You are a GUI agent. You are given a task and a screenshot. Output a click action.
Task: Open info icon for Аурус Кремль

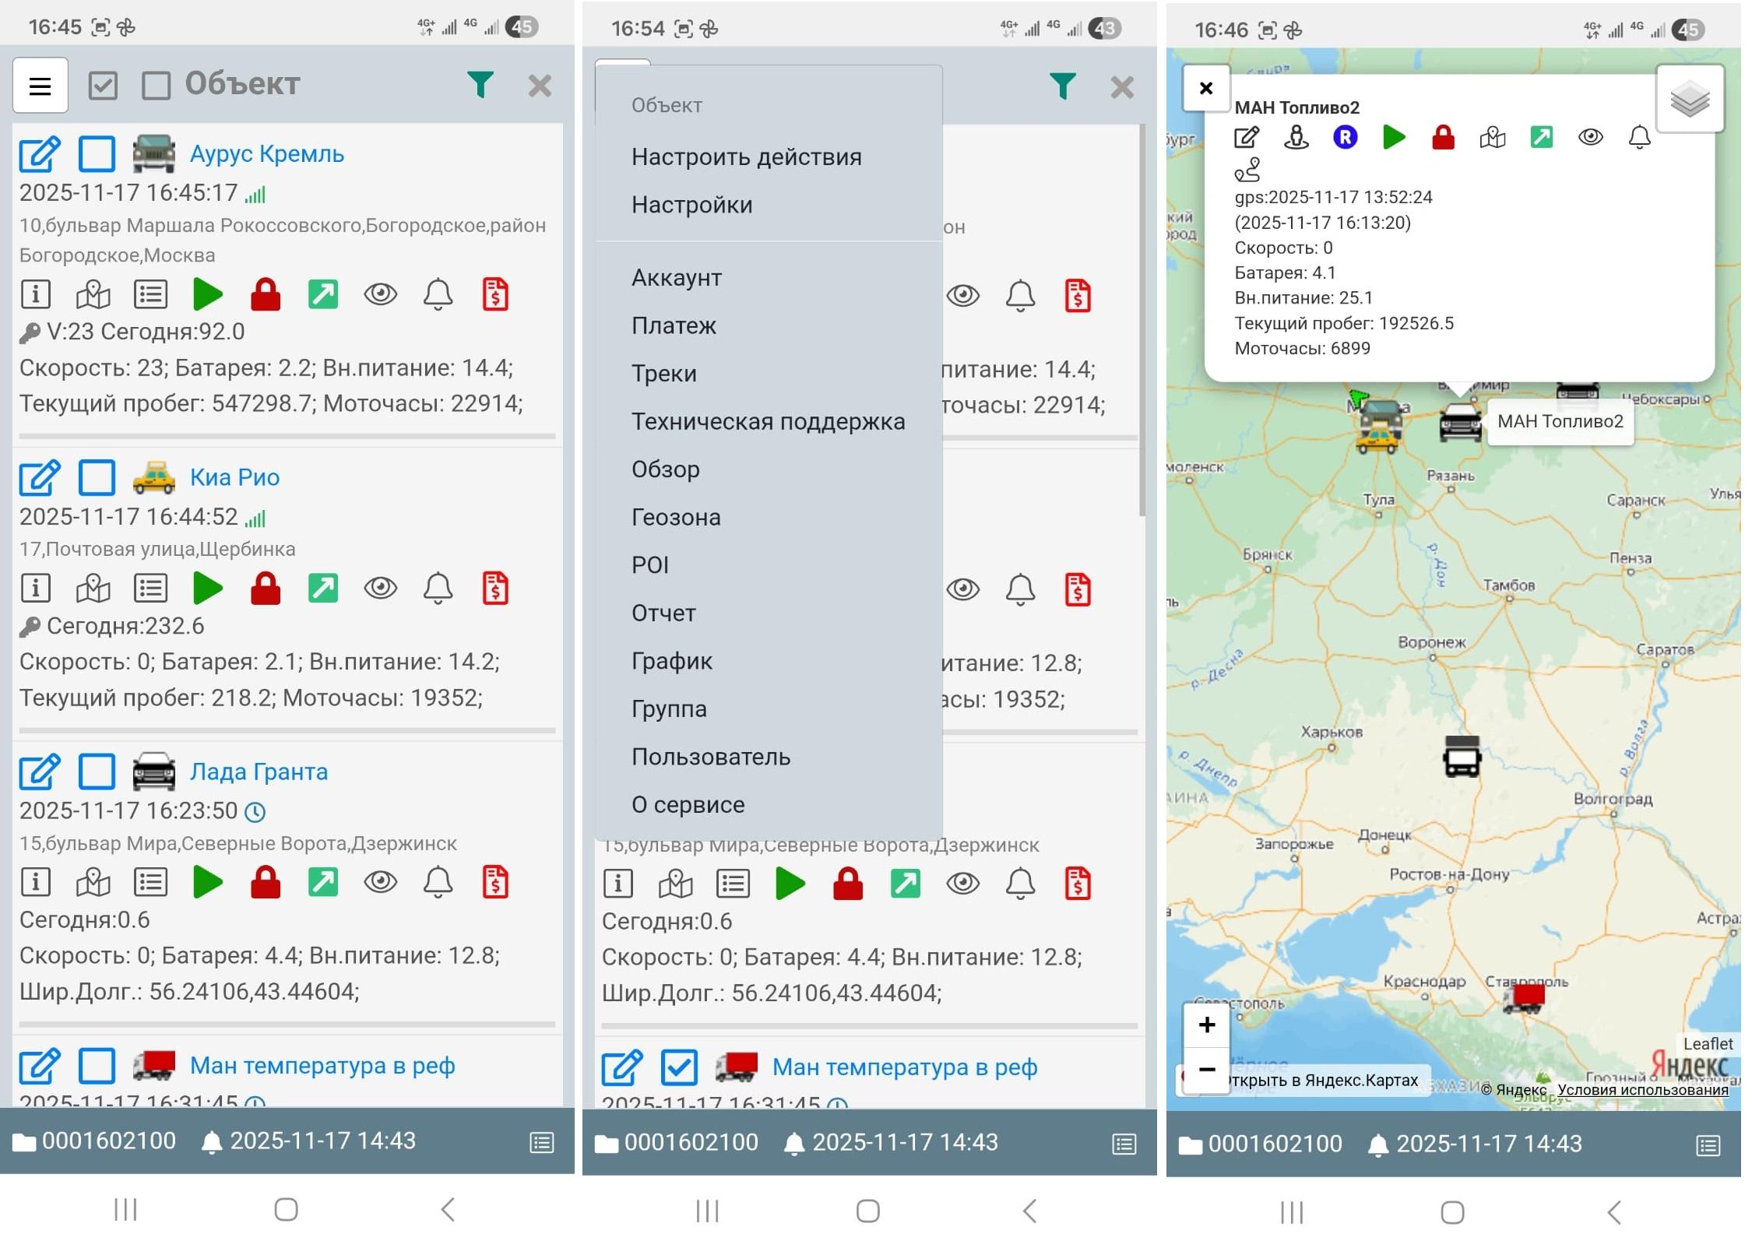coord(36,294)
